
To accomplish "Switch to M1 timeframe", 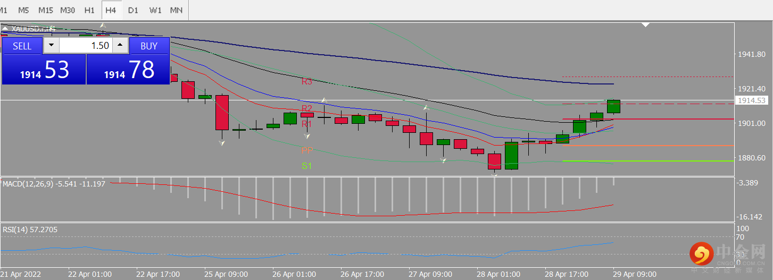I will [4, 10].
